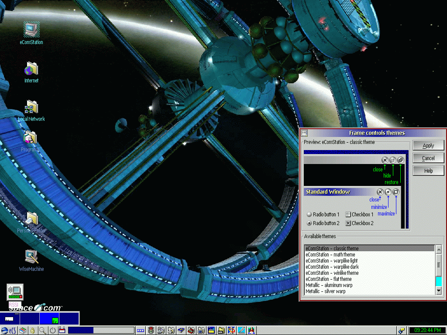Select Radio button 1 in preview
Image resolution: width=447 pixels, height=335 pixels.
click(x=309, y=215)
